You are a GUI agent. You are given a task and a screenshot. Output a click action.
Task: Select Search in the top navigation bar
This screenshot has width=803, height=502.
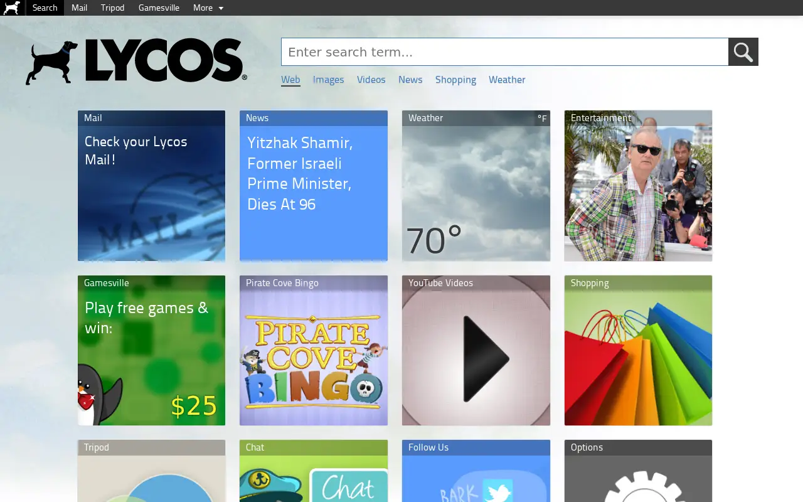(x=45, y=8)
